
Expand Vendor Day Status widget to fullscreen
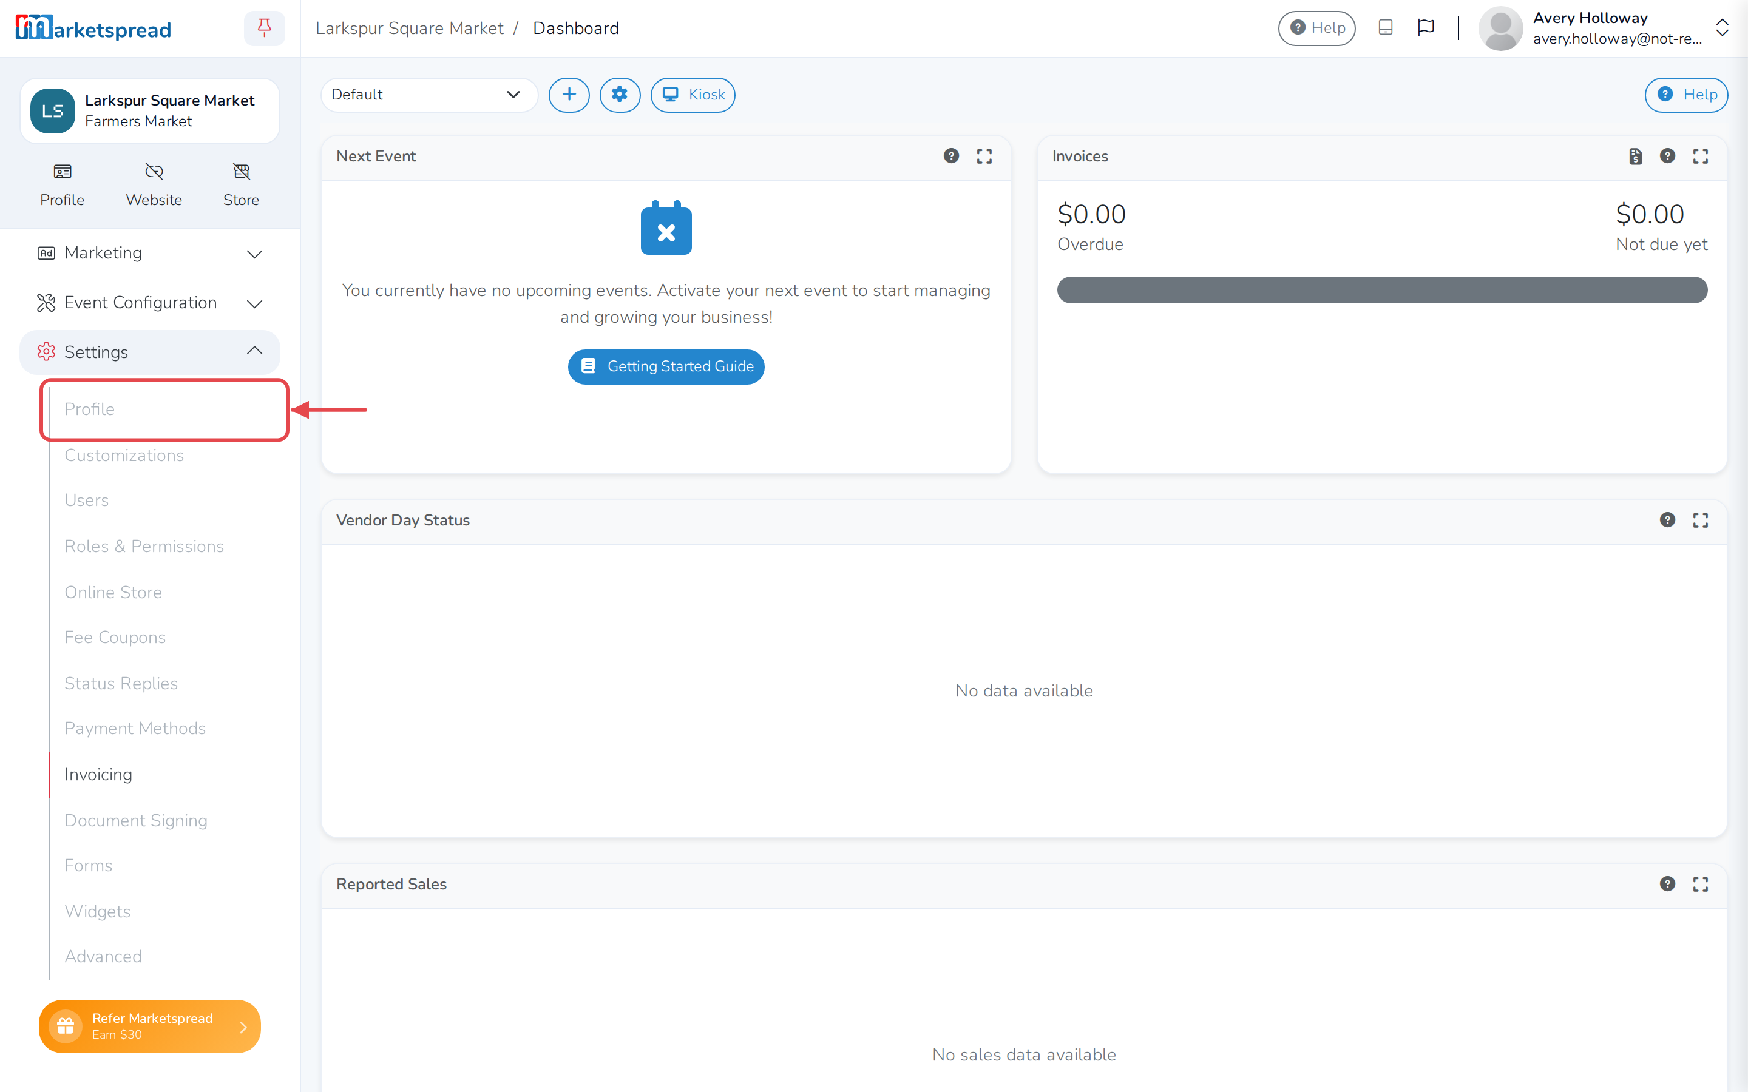click(1700, 520)
